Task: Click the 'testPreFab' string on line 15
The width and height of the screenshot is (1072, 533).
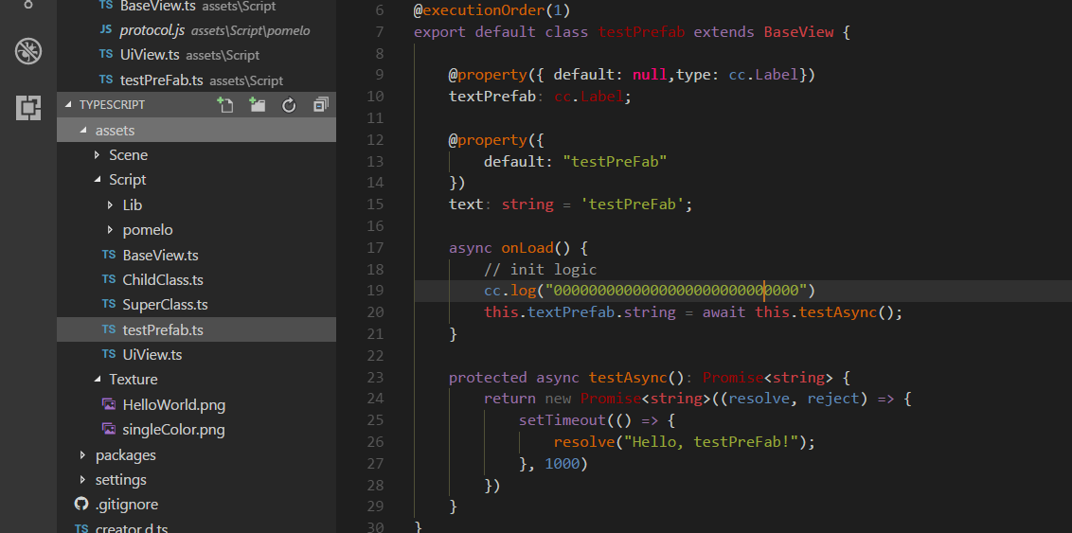Action: click(x=633, y=204)
